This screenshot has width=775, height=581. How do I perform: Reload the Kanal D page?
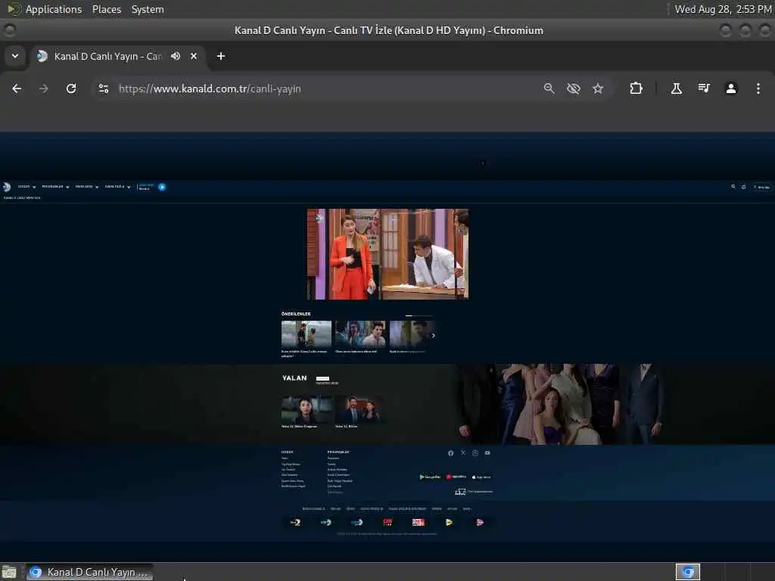(x=71, y=89)
